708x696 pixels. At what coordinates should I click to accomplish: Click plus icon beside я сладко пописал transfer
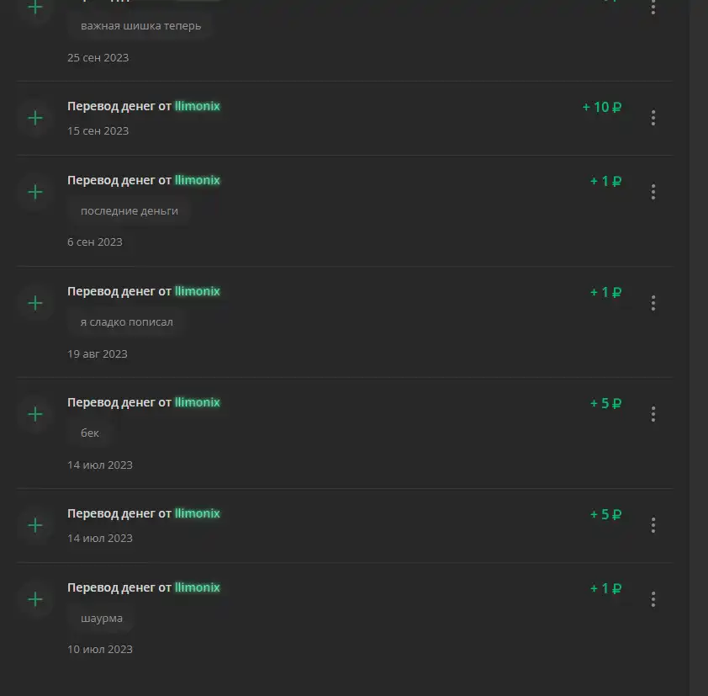(35, 303)
